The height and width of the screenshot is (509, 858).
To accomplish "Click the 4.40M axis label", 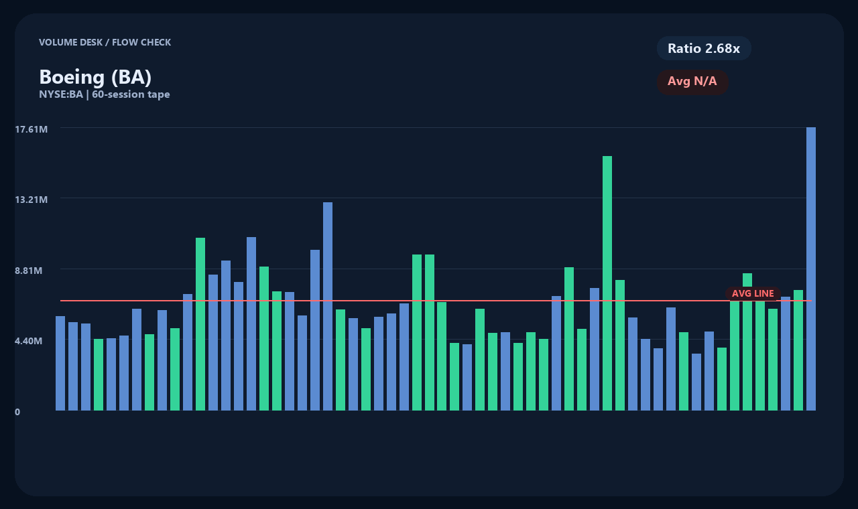I will tap(29, 341).
